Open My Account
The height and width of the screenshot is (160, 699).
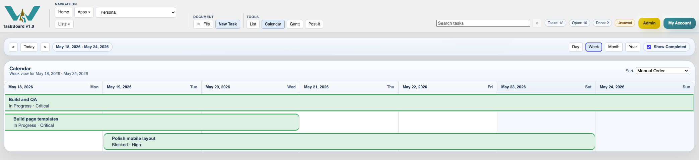[x=680, y=23]
